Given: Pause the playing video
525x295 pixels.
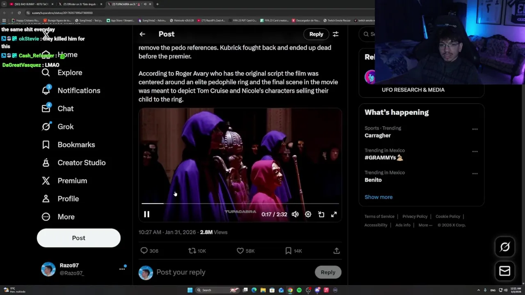Looking at the screenshot, I should click(146, 214).
